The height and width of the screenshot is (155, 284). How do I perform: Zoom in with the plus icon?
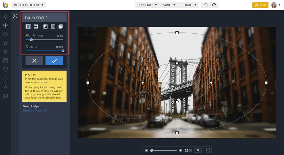[x=181, y=150]
